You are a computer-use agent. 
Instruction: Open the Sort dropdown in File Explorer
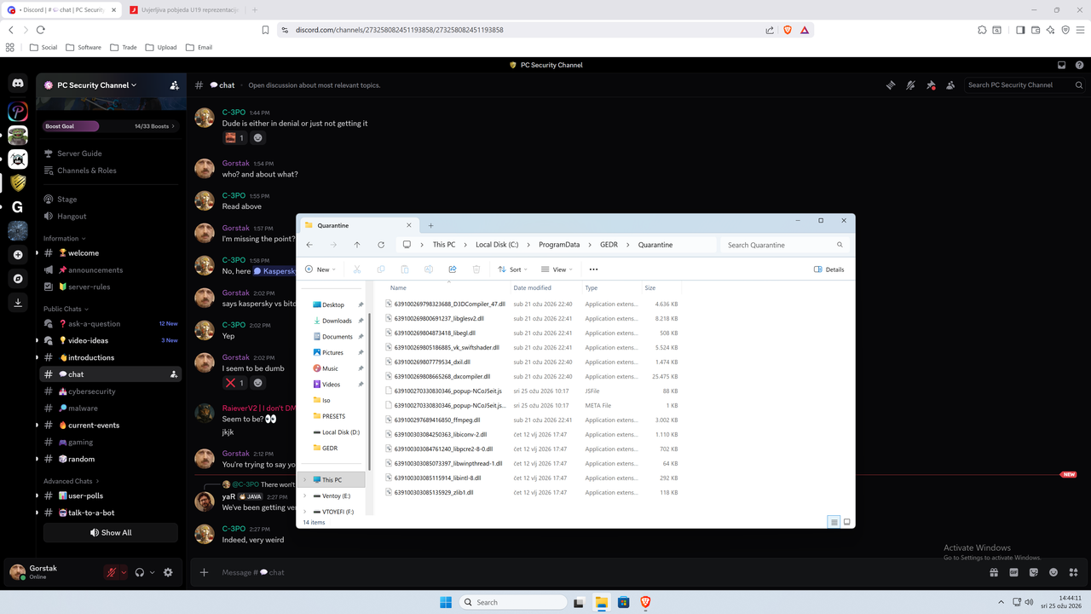coord(511,269)
